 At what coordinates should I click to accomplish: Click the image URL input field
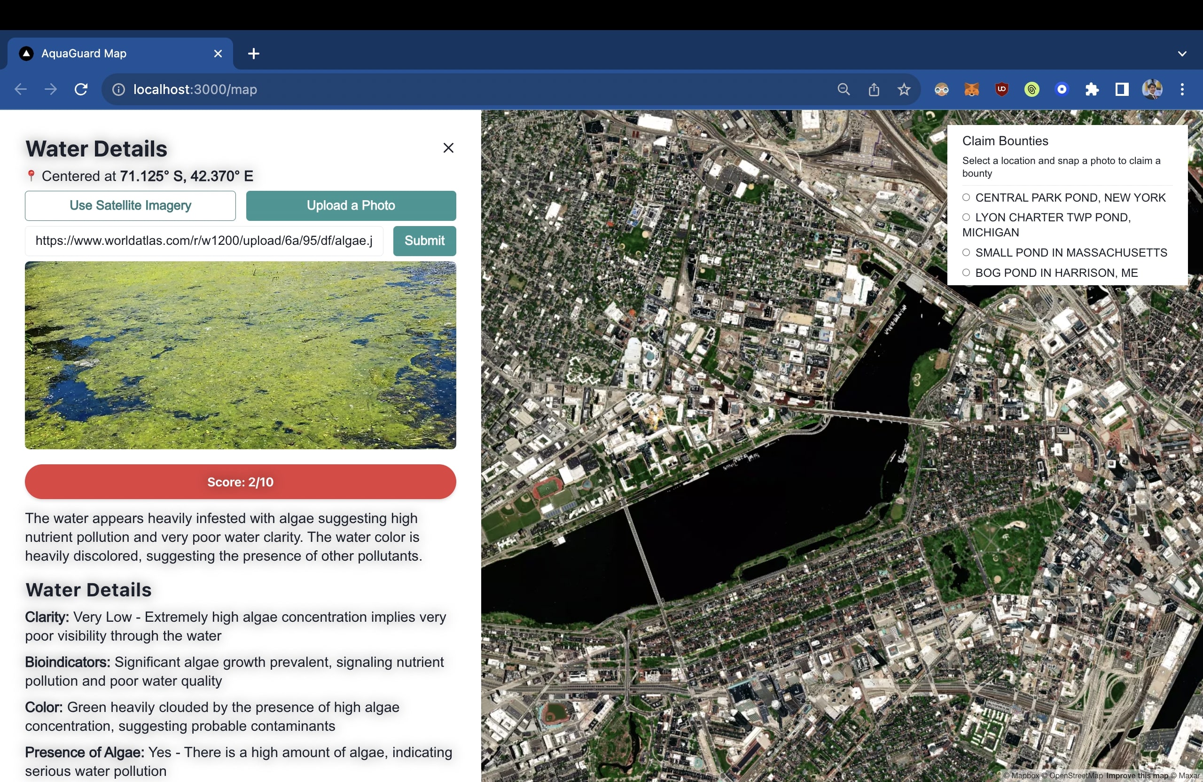[203, 241]
